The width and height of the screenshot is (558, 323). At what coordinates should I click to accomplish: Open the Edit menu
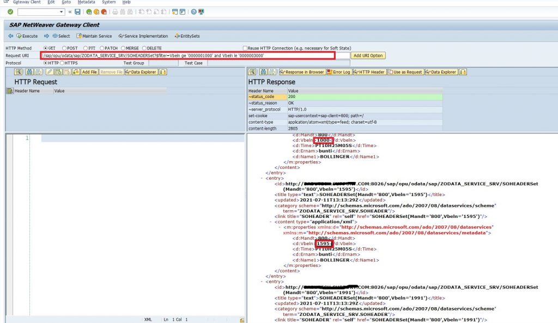(x=51, y=2)
